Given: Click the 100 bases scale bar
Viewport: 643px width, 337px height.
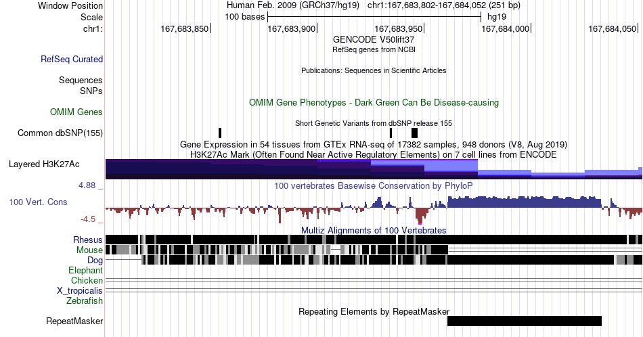Looking at the screenshot, I should click(x=374, y=17).
